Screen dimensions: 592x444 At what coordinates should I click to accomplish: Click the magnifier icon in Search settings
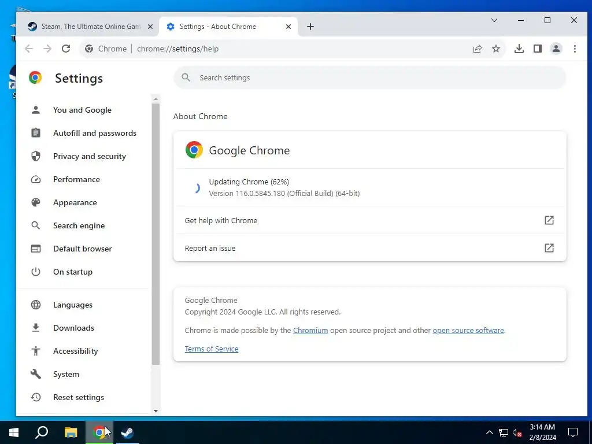186,77
